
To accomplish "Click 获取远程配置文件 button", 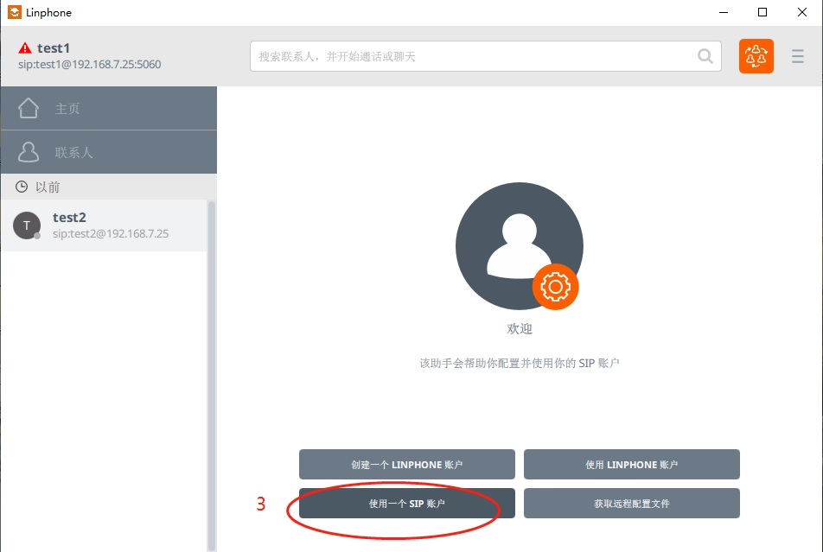I will click(x=631, y=503).
